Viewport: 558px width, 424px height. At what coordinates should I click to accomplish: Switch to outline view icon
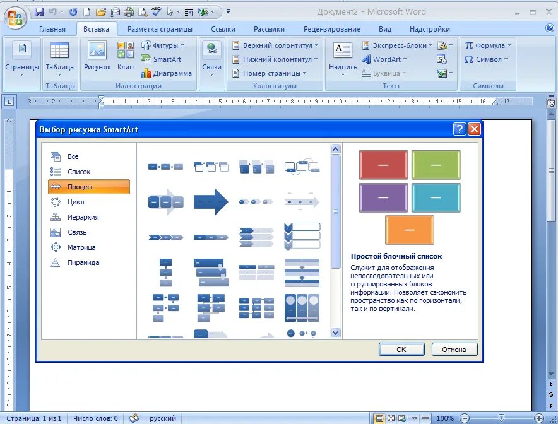413,418
